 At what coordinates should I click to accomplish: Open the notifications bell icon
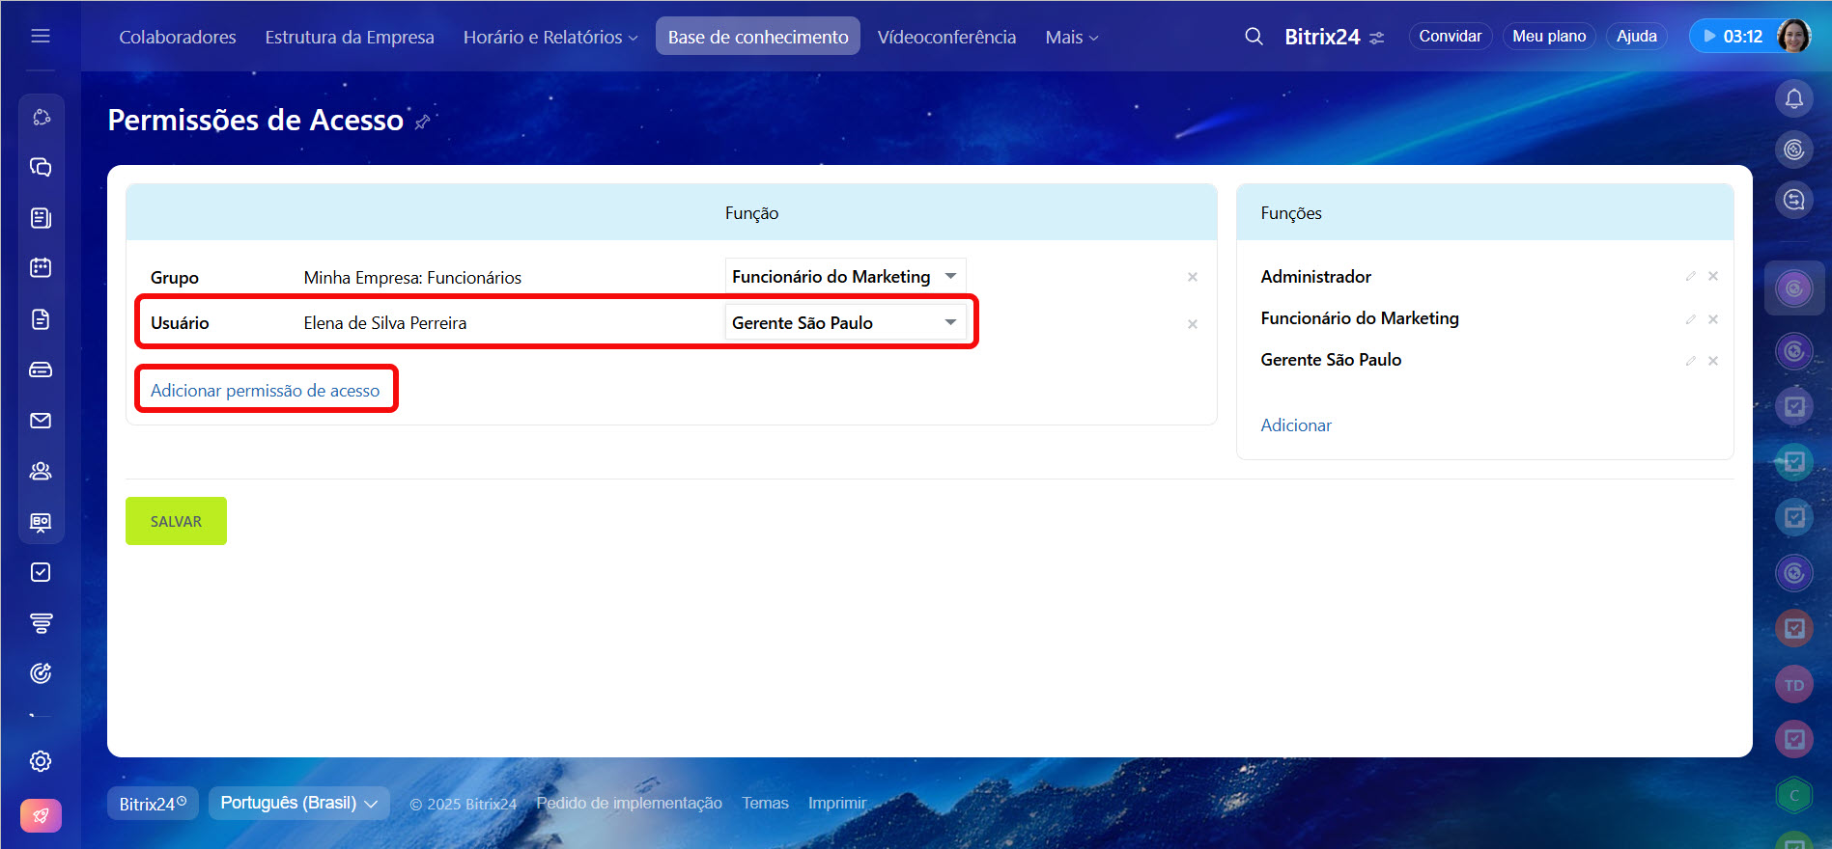1793,98
